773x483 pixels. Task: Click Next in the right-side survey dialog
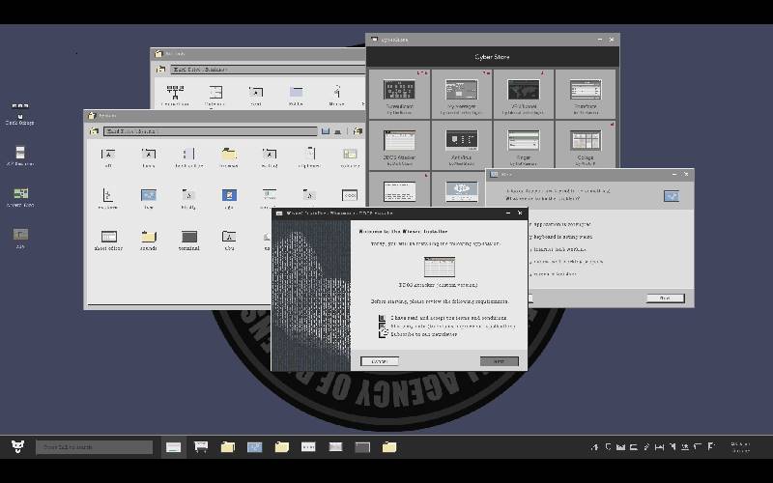click(665, 298)
